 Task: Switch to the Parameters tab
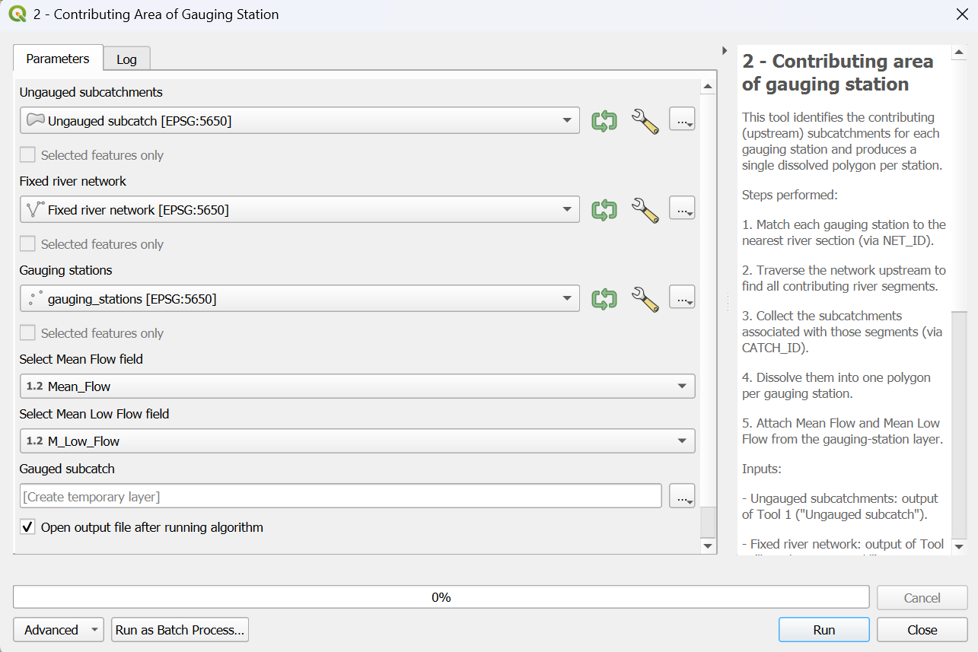coord(58,59)
